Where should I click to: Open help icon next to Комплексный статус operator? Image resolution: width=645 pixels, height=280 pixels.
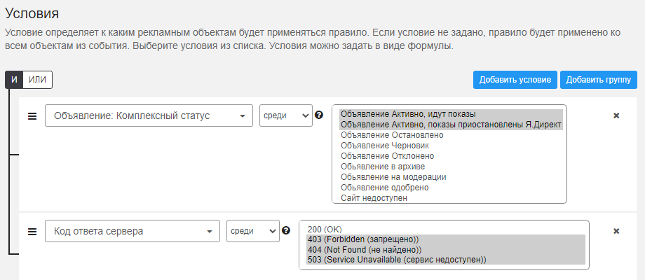tap(319, 115)
